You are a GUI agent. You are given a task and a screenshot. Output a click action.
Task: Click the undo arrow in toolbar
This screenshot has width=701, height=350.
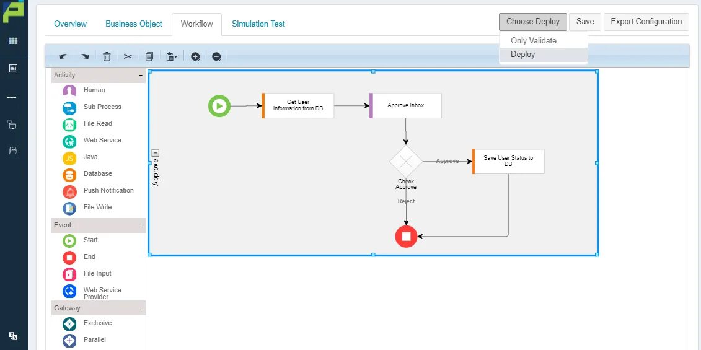pos(63,56)
